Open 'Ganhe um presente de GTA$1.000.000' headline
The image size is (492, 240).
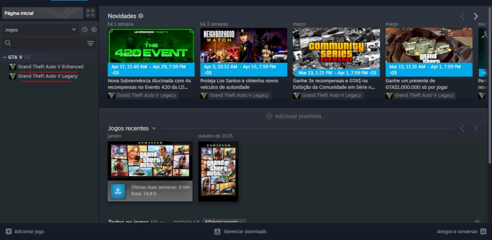(417, 83)
